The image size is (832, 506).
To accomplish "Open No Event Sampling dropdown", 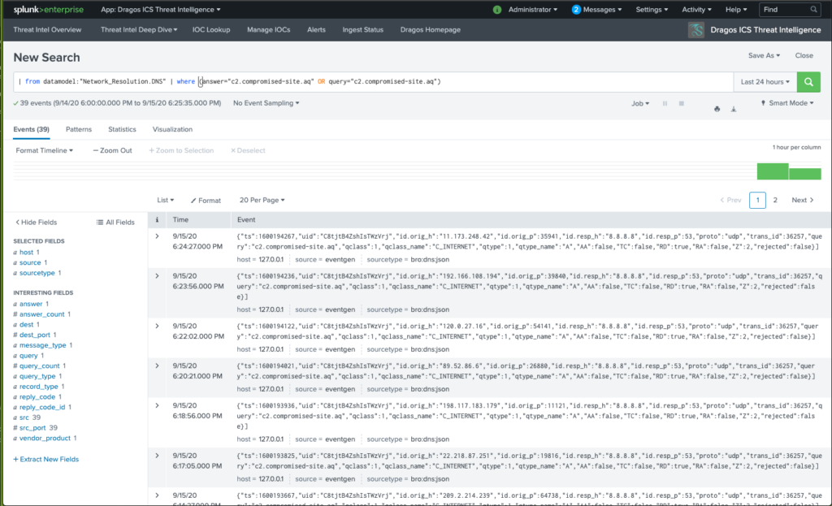I will click(266, 103).
